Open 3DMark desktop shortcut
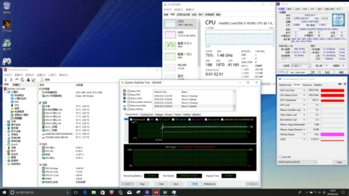349x196 pixels. 7,26
